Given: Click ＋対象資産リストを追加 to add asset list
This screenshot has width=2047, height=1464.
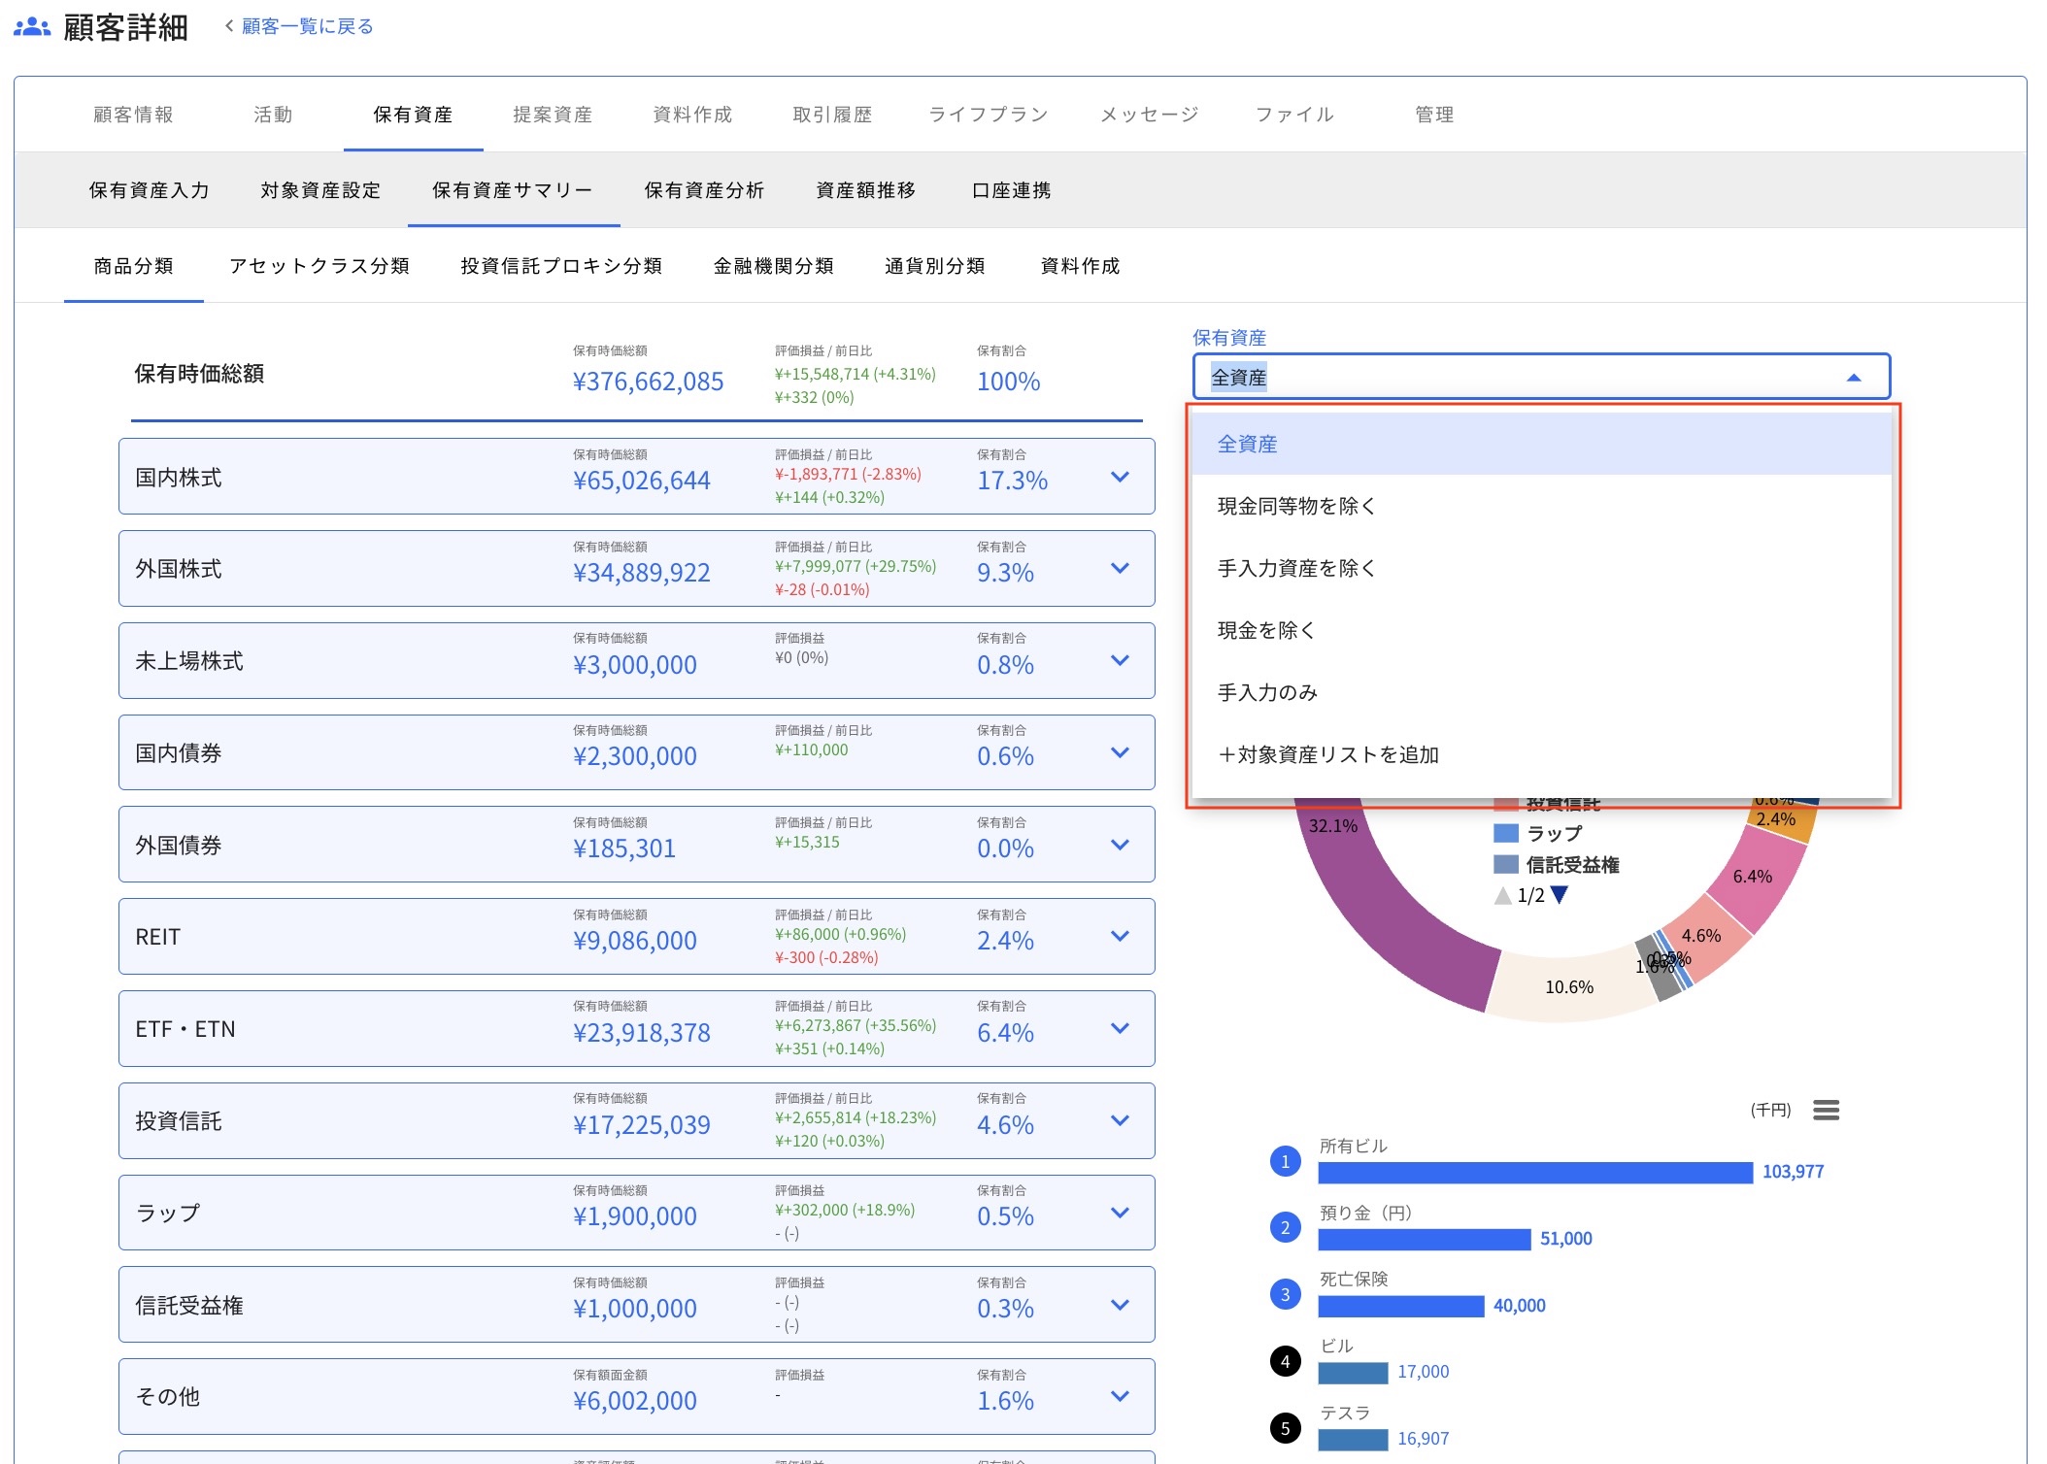Looking at the screenshot, I should pos(1327,753).
